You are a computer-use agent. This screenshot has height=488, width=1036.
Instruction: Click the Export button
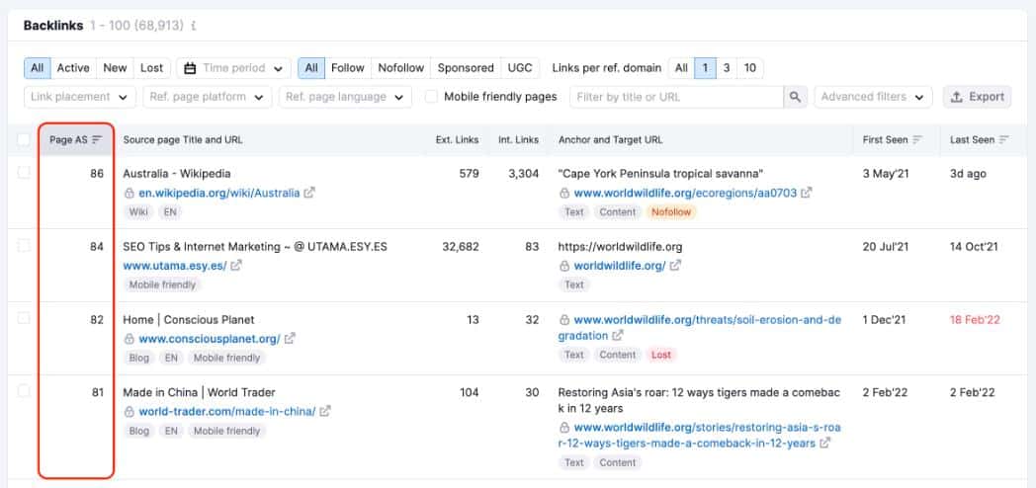pyautogui.click(x=978, y=97)
